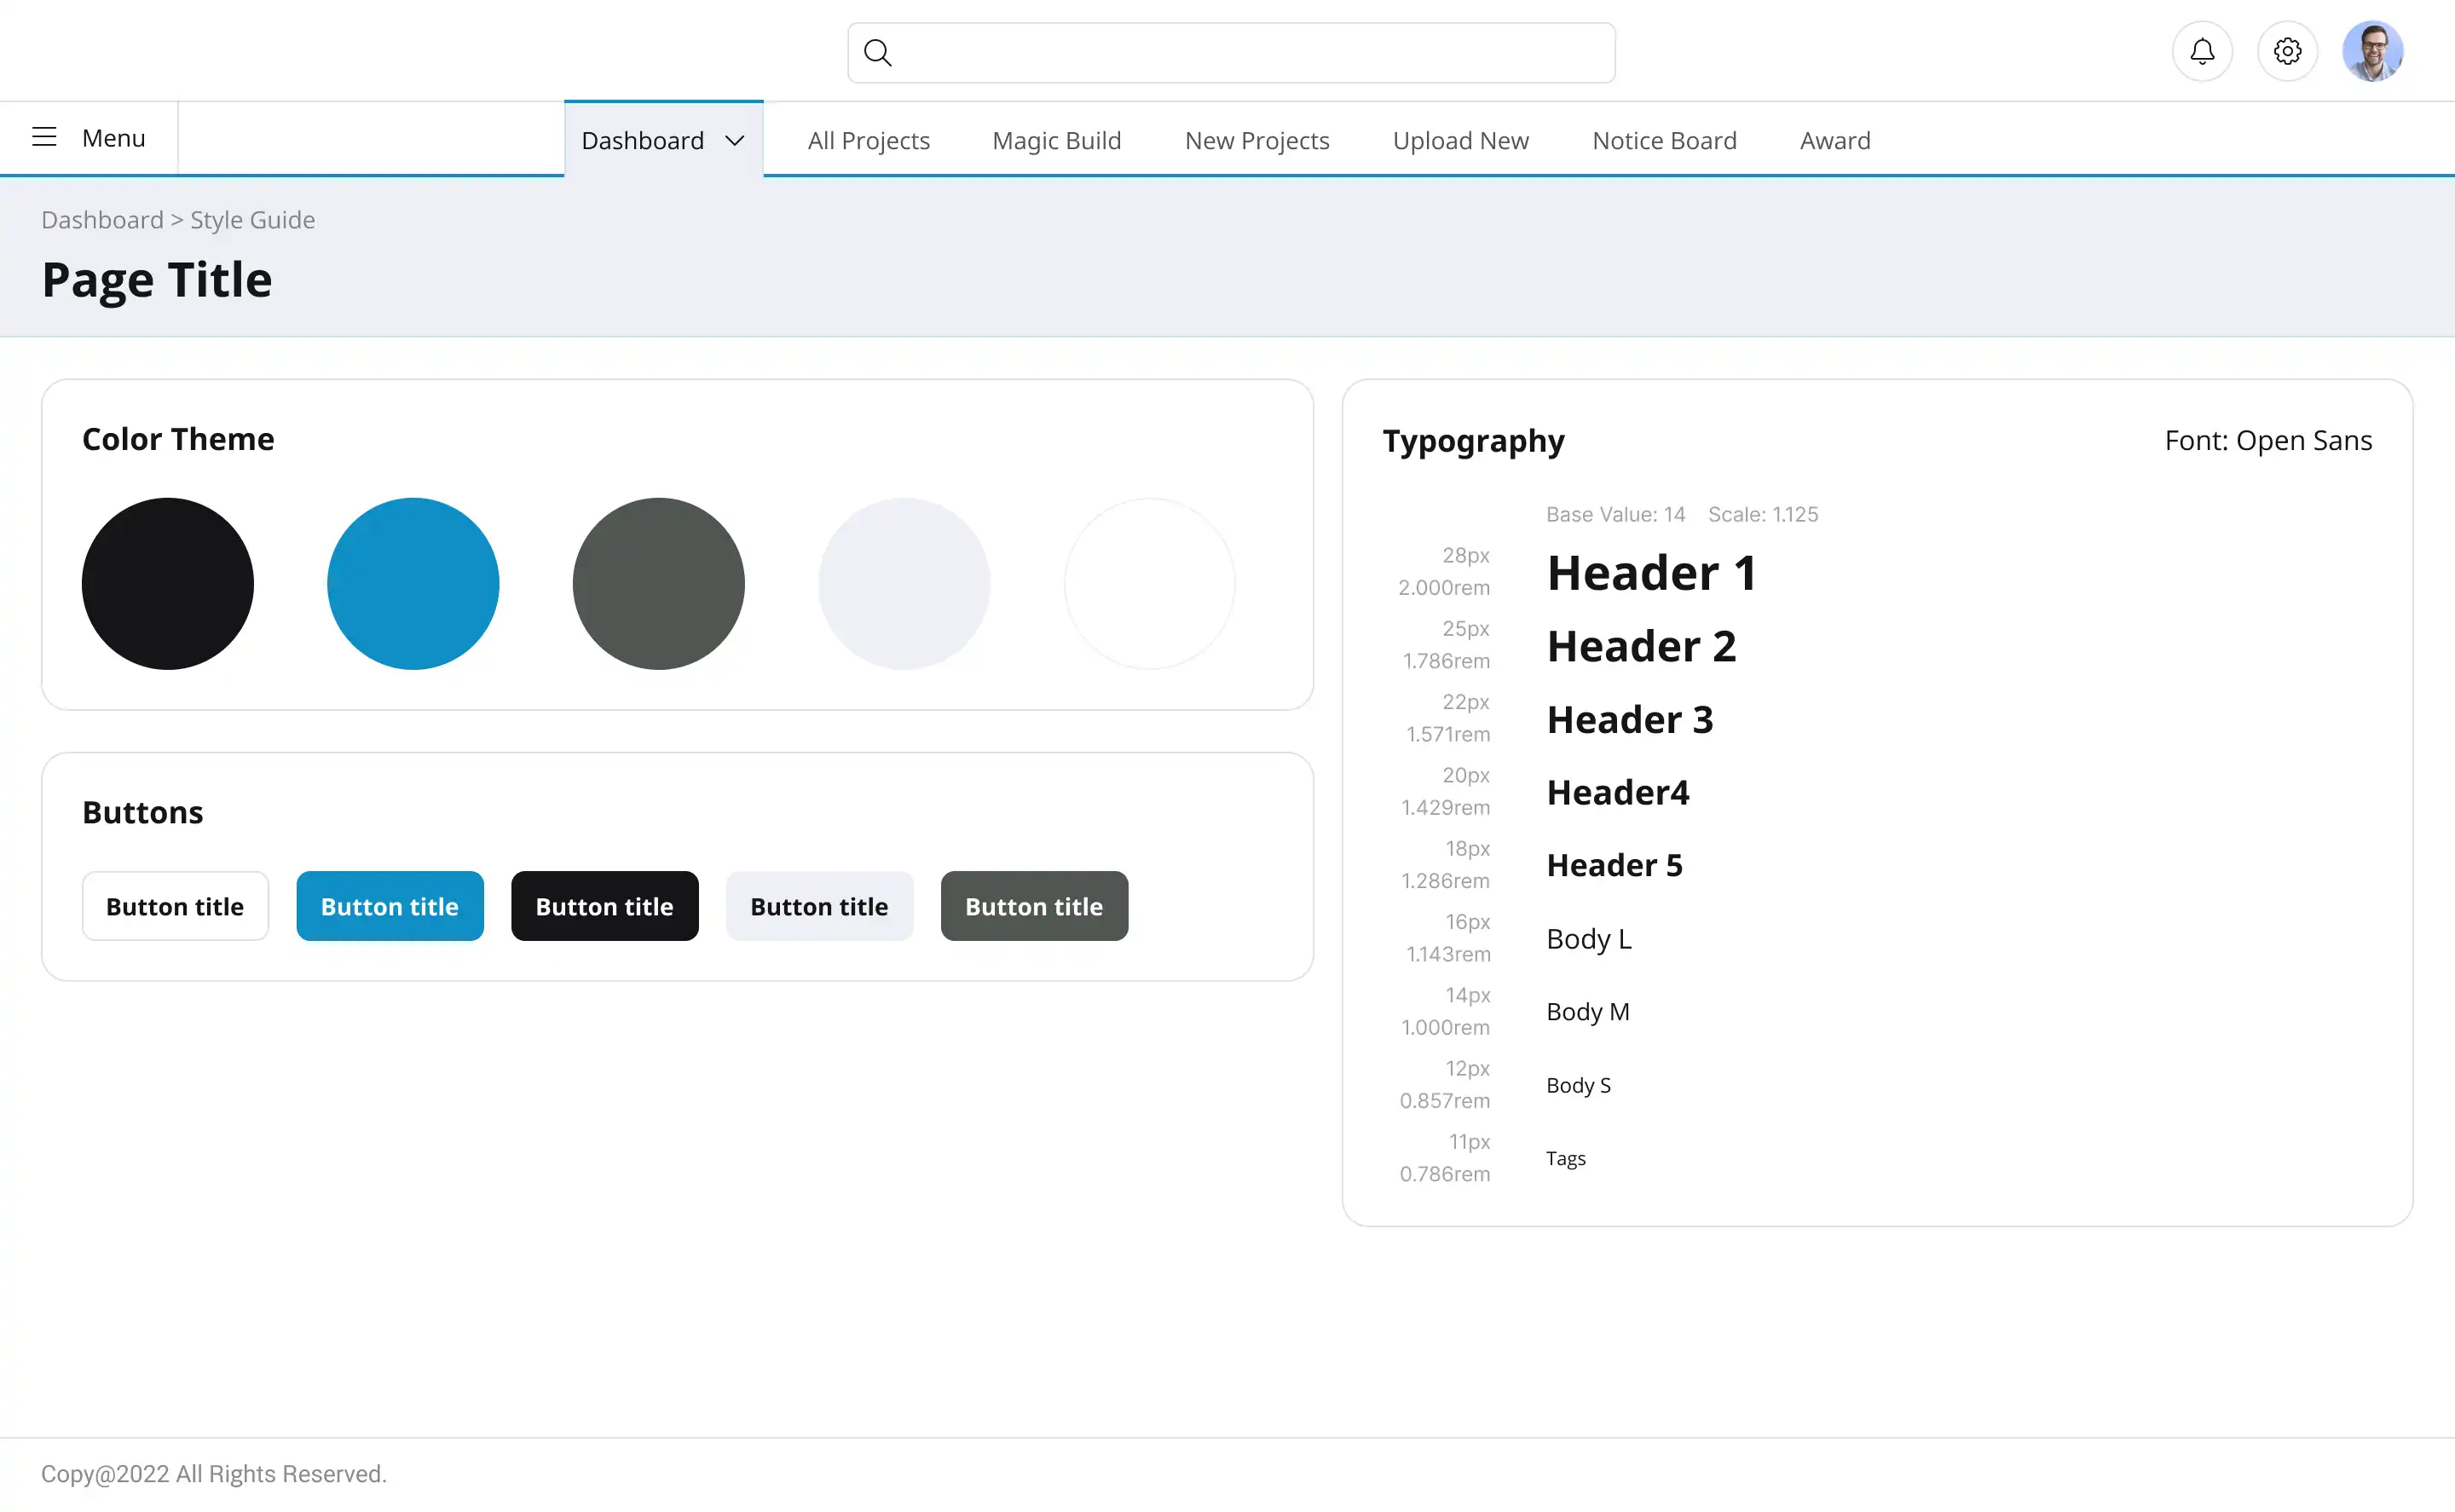Image resolution: width=2455 pixels, height=1512 pixels.
Task: Click the user profile avatar
Action: pos(2372,51)
